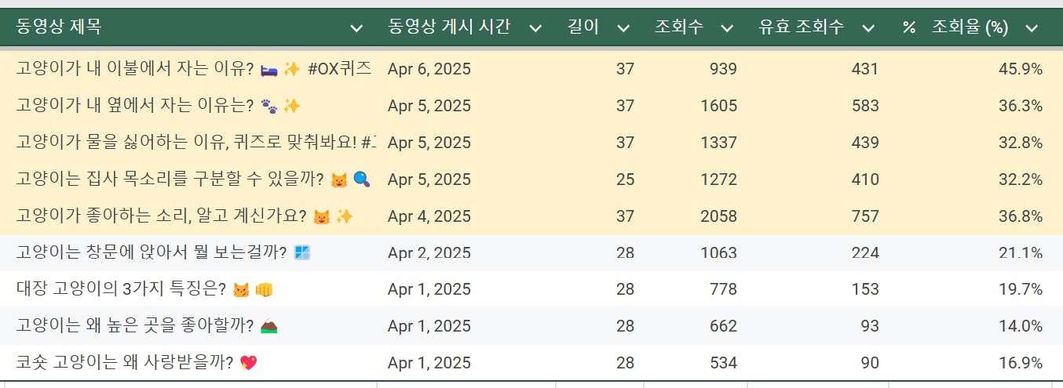Click the magnifying glass emoji in title
The height and width of the screenshot is (388, 1063).
coord(362,179)
